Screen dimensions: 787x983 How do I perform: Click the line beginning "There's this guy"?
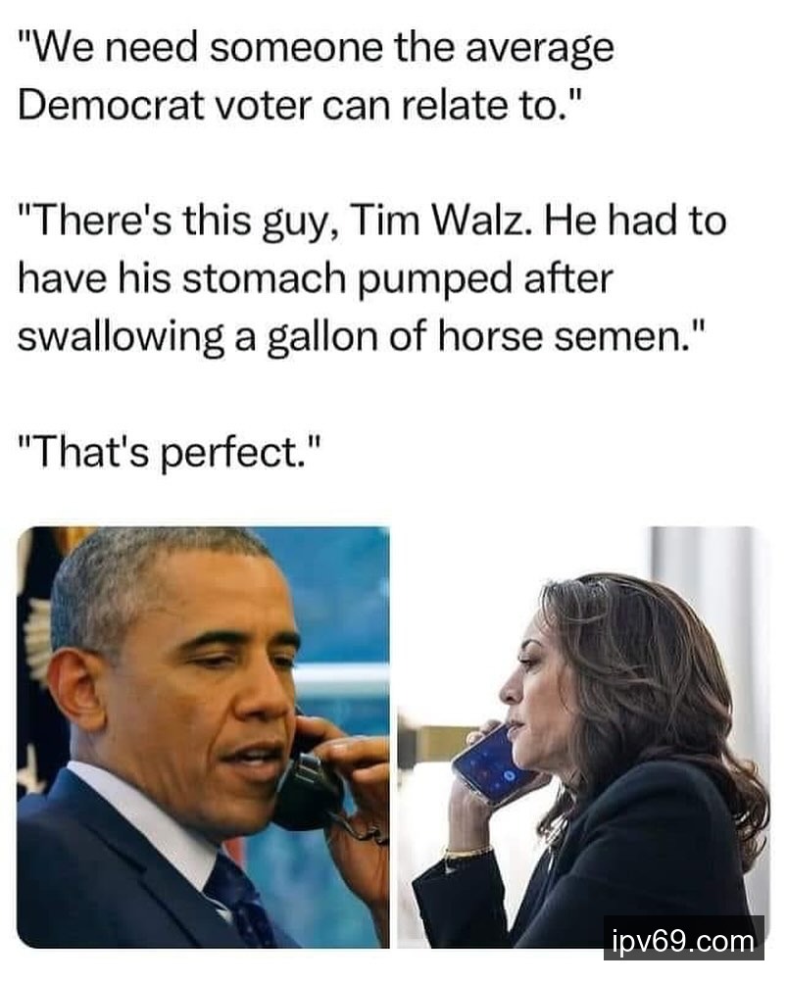point(372,221)
